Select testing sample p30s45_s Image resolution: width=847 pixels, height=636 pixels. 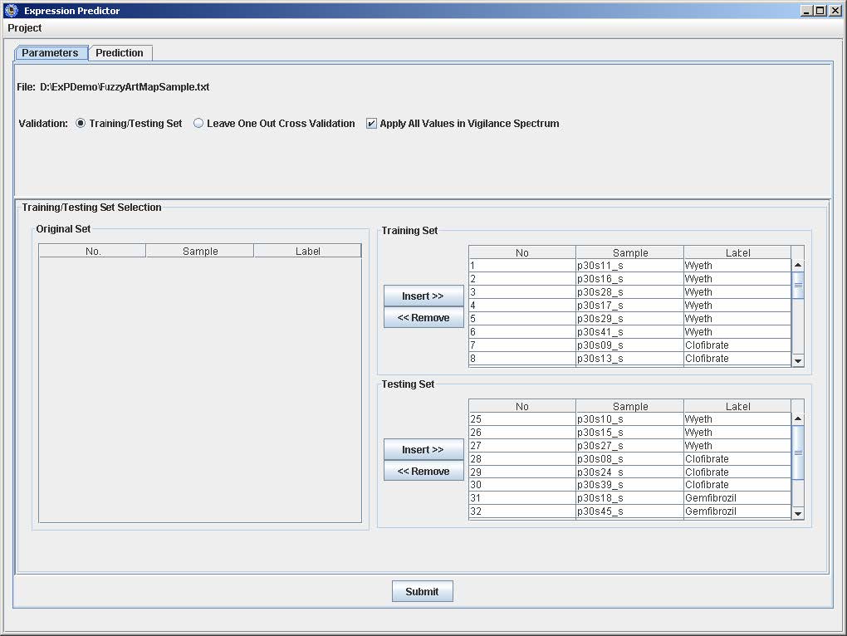pos(629,511)
